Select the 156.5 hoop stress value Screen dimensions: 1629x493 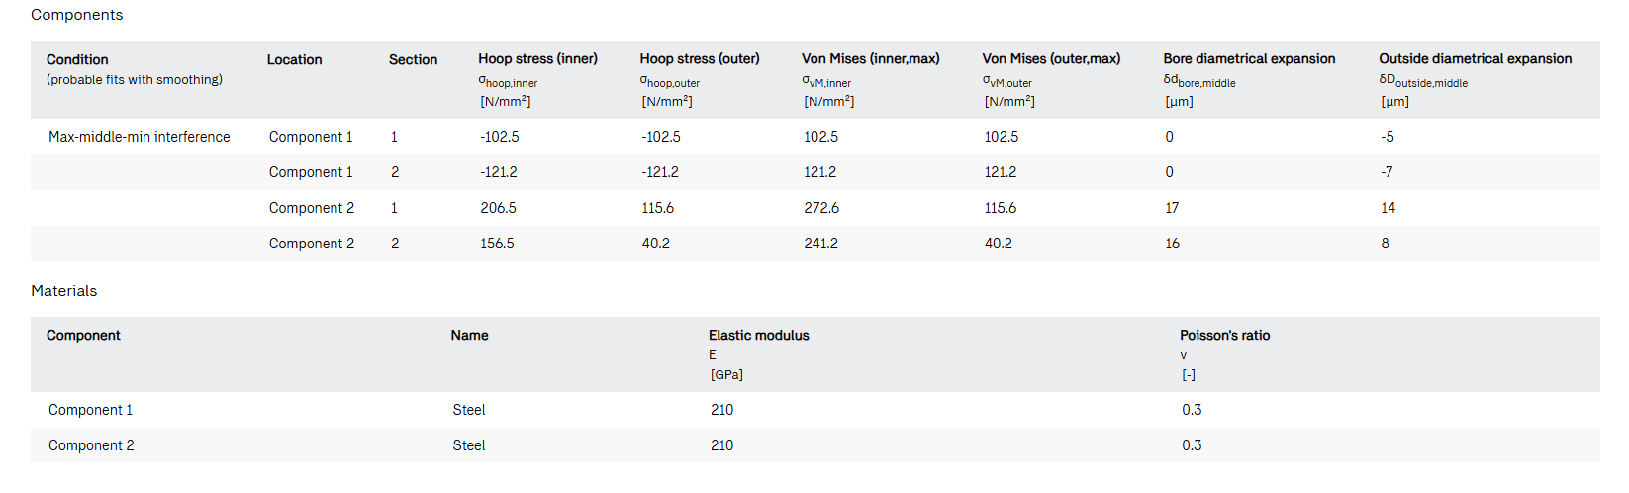click(497, 244)
